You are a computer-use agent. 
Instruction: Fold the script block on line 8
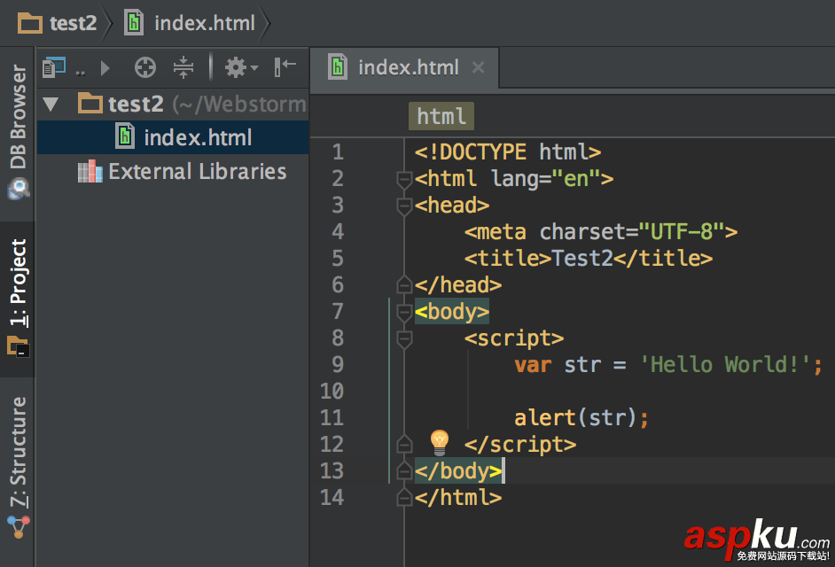(404, 339)
